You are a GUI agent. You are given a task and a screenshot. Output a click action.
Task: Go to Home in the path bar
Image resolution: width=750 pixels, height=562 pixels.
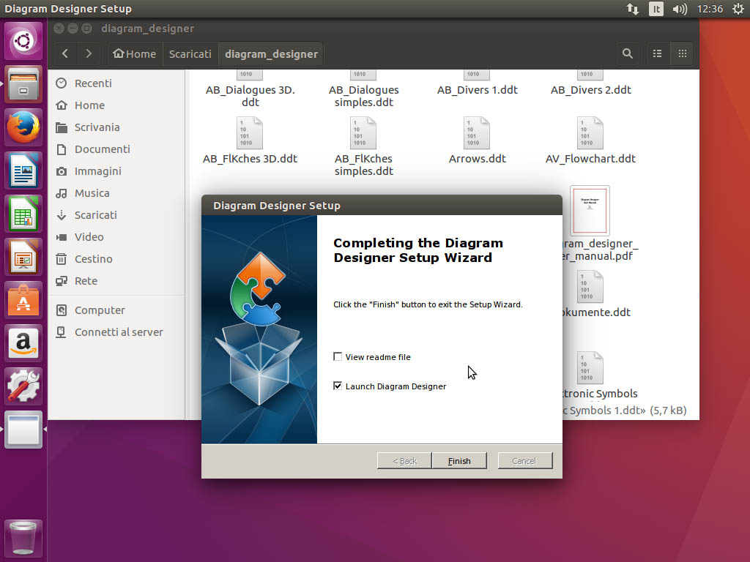[134, 53]
